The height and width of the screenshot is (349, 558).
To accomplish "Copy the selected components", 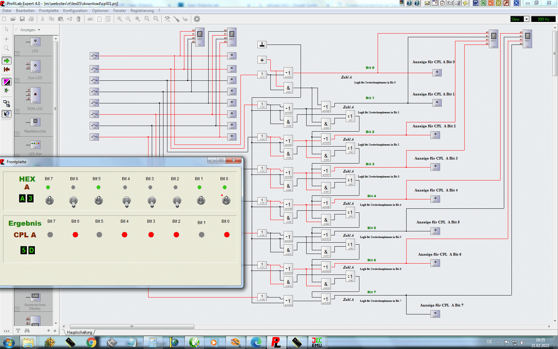I will point(51,19).
